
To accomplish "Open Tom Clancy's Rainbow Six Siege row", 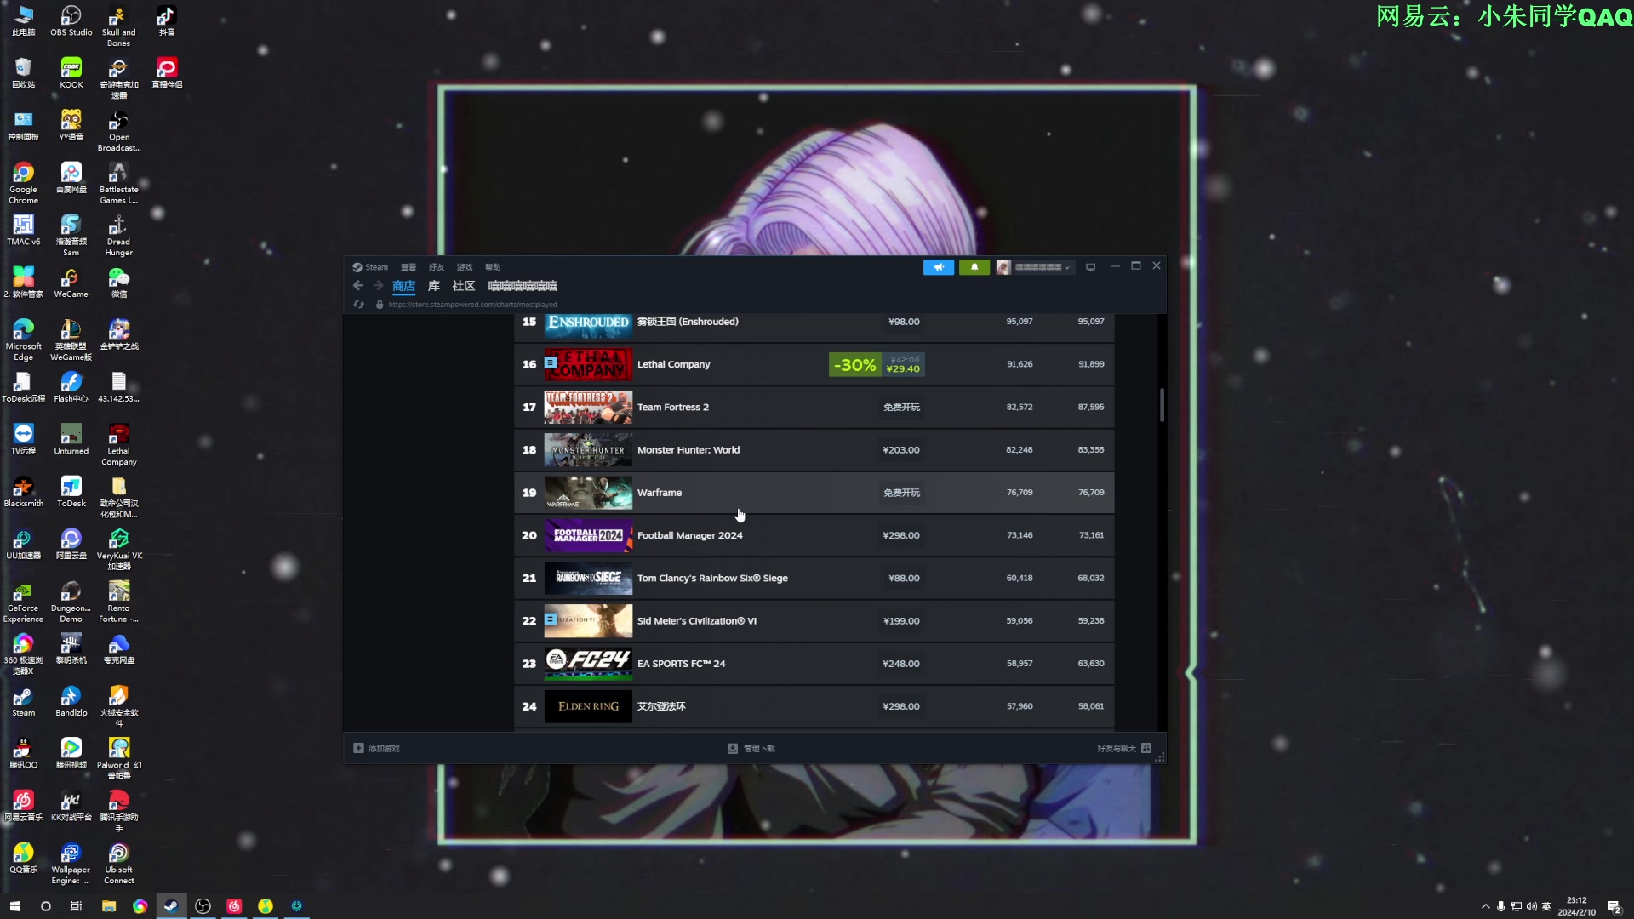I will coord(814,578).
